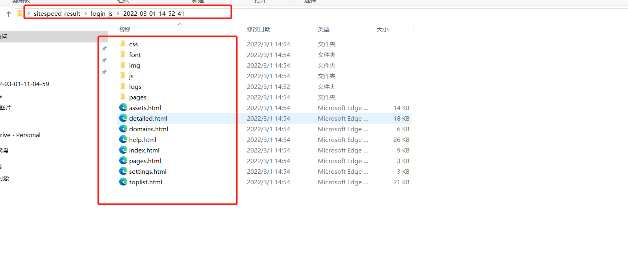Click the Edge icon of detailed.html
Viewport: 628px width, 257px height.
123,118
